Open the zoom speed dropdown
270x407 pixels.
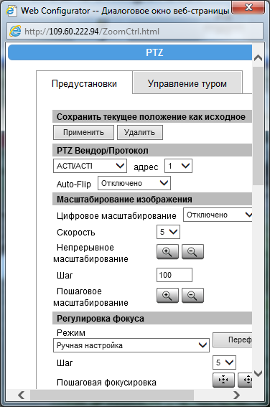[168, 232]
